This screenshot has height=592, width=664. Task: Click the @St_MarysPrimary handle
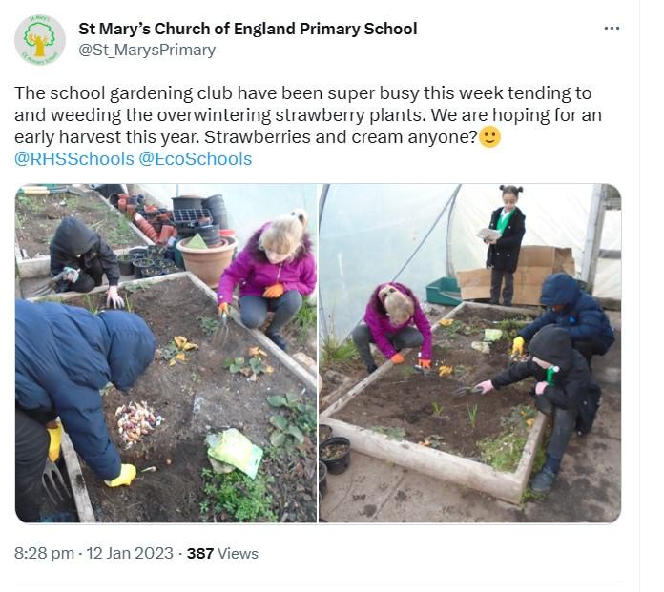click(x=146, y=50)
